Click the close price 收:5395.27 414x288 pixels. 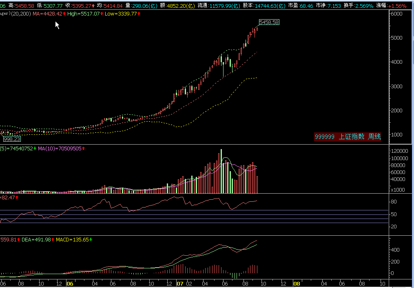pos(80,6)
